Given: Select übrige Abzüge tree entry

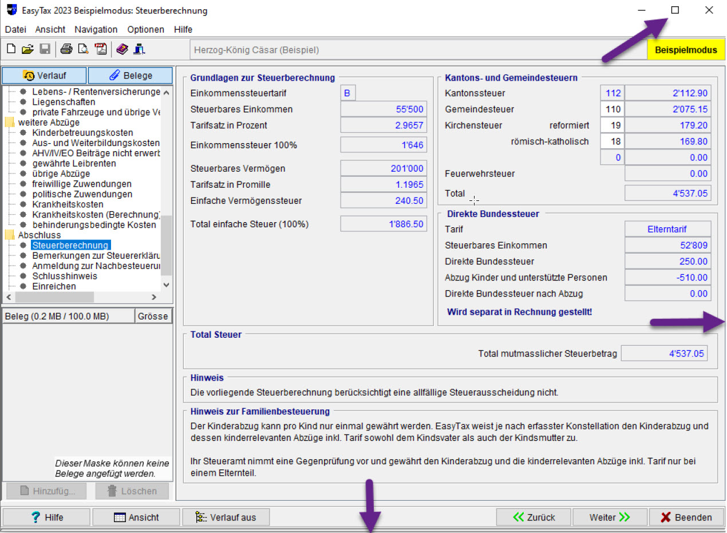Looking at the screenshot, I should pyautogui.click(x=61, y=173).
